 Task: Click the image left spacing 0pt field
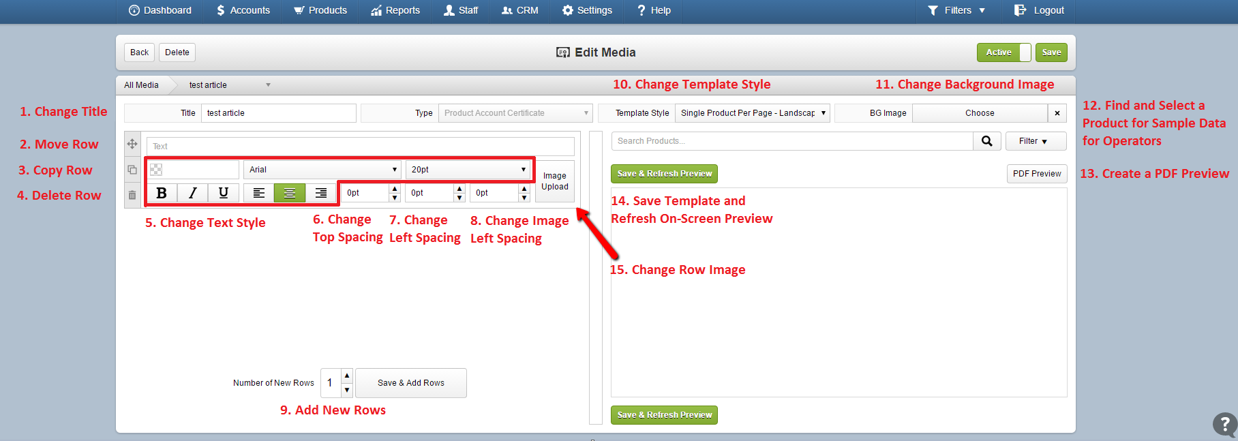[x=495, y=193]
